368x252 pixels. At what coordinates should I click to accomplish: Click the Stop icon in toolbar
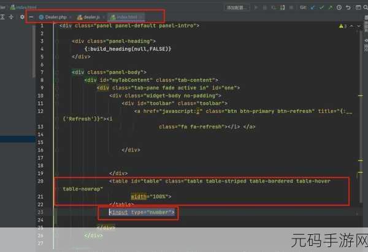pos(291,7)
